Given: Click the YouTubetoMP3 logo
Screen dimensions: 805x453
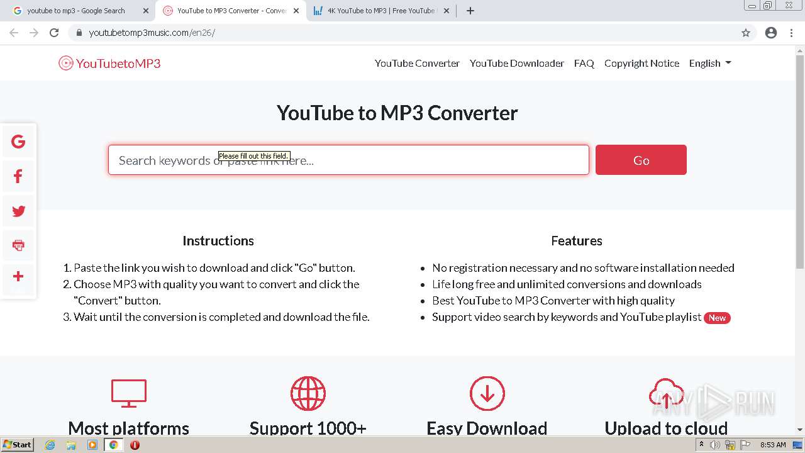Looking at the screenshot, I should [109, 63].
